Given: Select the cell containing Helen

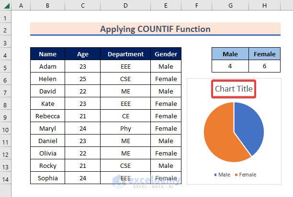Looking at the screenshot, I should [48, 79].
